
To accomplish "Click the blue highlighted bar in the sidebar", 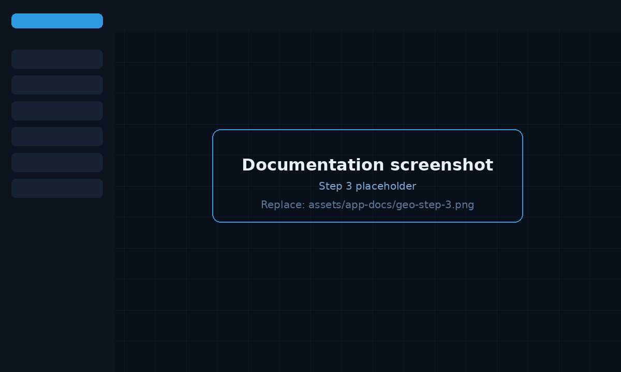I will click(x=57, y=21).
